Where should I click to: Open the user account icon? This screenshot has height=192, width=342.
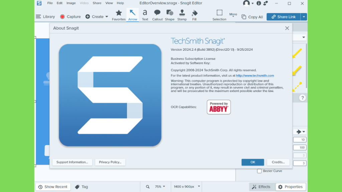coord(246,3)
